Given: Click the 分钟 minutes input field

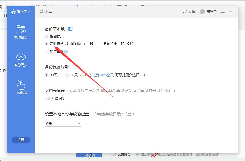Looking at the screenshot, I should pos(99,44).
